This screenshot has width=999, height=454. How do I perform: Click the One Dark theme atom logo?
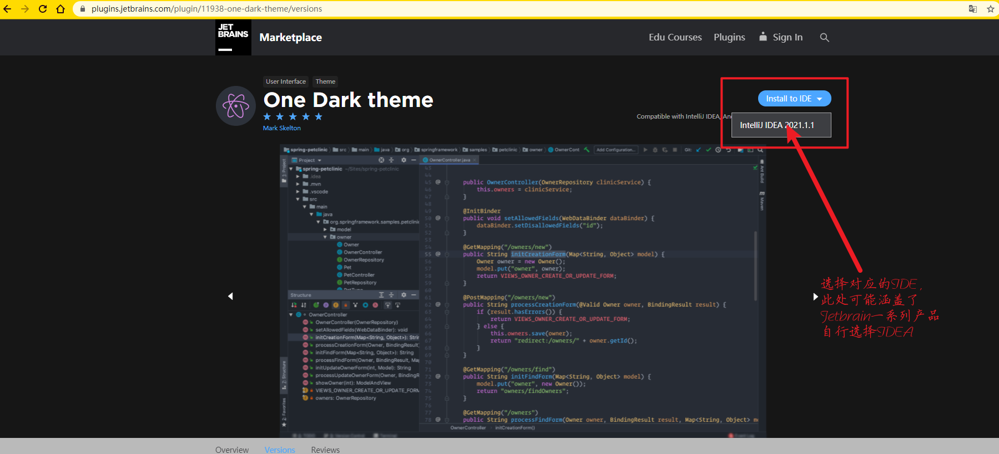pyautogui.click(x=236, y=106)
